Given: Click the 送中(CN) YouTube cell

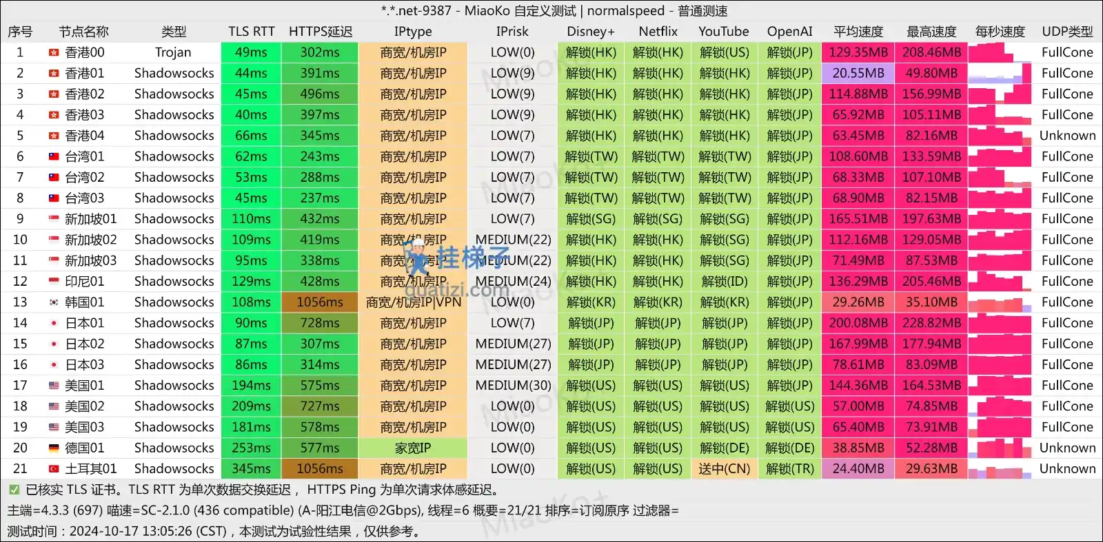Looking at the screenshot, I should click(724, 469).
